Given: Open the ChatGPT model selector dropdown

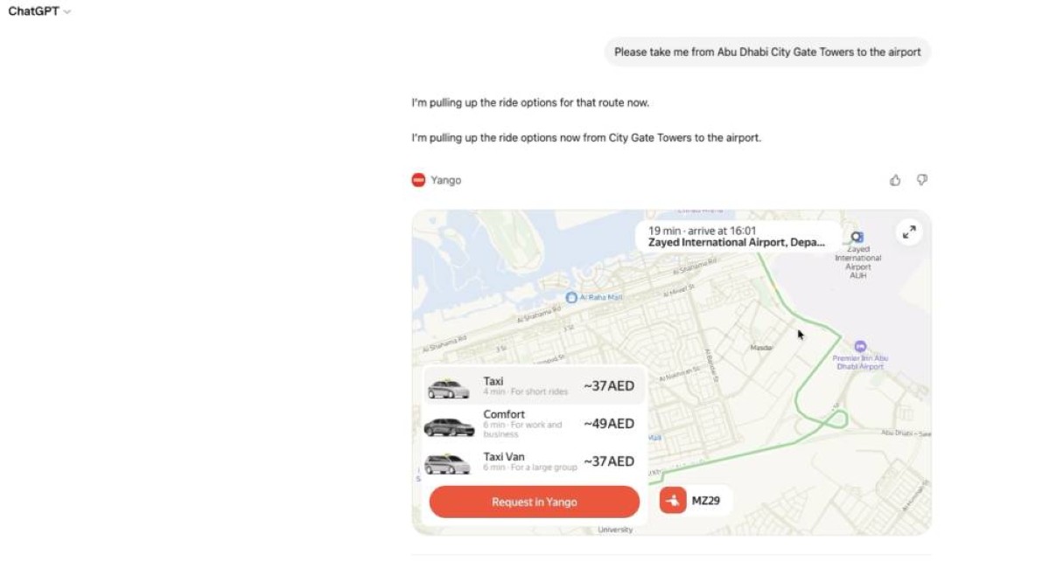Looking at the screenshot, I should click(39, 11).
